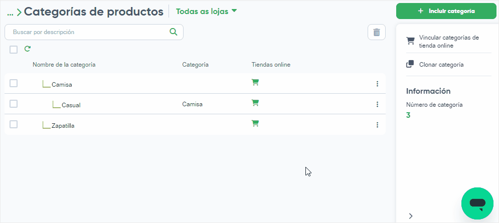Open the three-dot menu for Camisa
Screen dimensions: 499x223
(377, 84)
